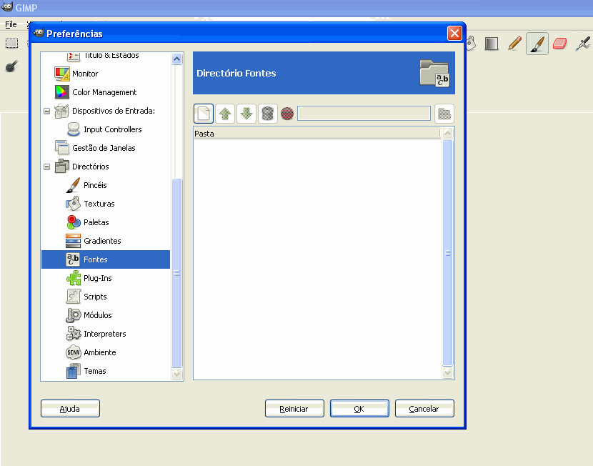Select Texturas label in tree

(99, 204)
